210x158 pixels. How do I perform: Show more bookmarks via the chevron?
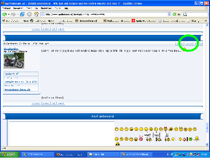205,21
